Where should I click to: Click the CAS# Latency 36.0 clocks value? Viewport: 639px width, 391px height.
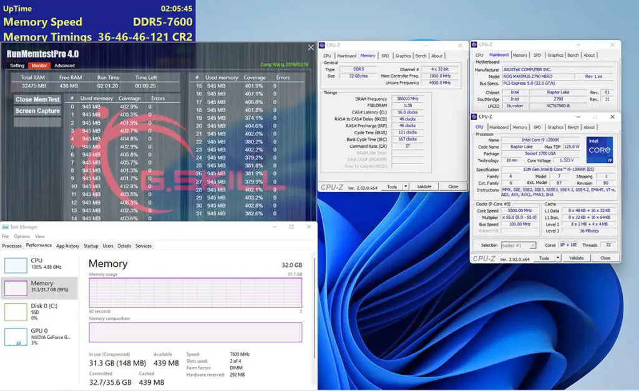click(x=407, y=112)
